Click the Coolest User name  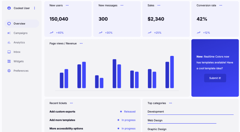22,8
